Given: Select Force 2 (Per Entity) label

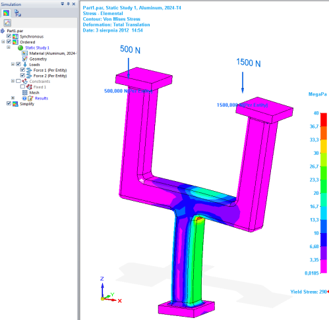Looking at the screenshot, I should tap(50, 76).
